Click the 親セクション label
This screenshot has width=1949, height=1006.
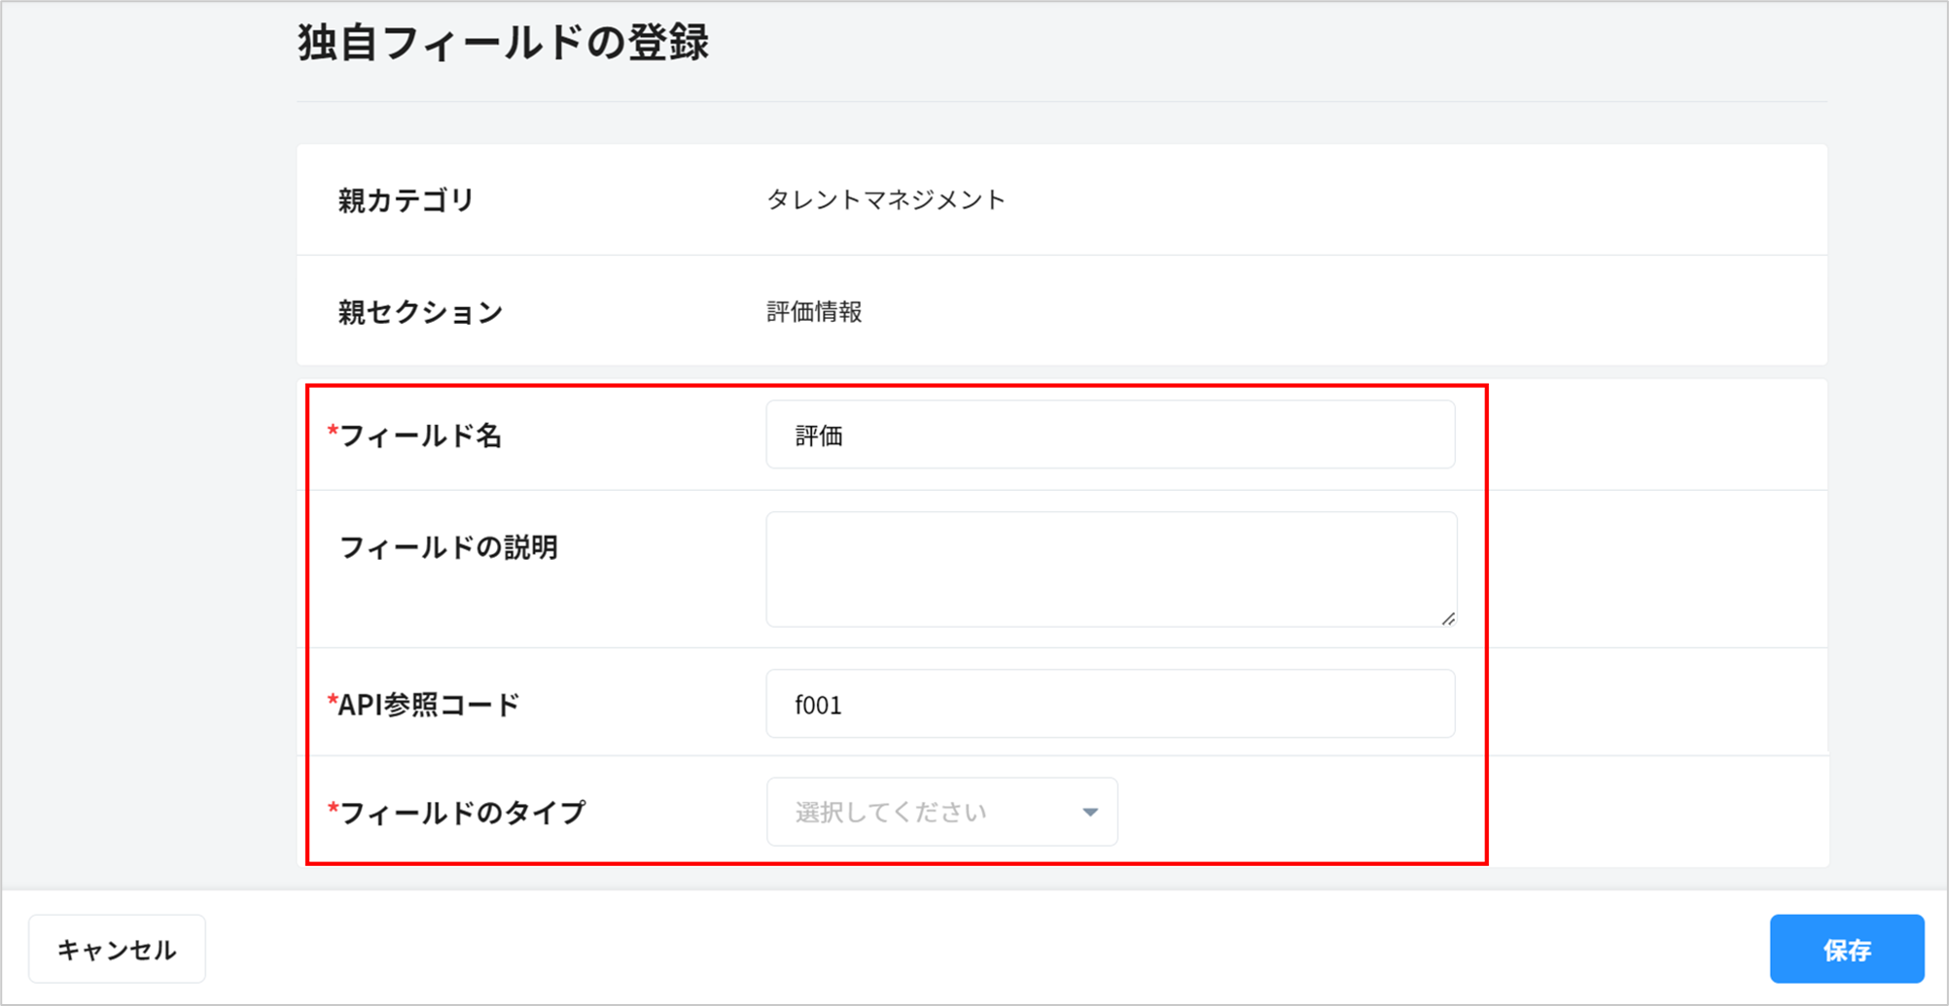pyautogui.click(x=420, y=312)
